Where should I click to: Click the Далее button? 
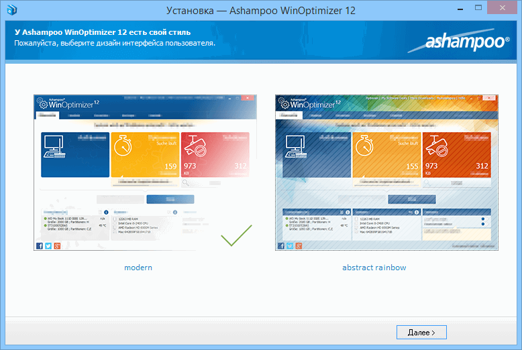click(421, 333)
